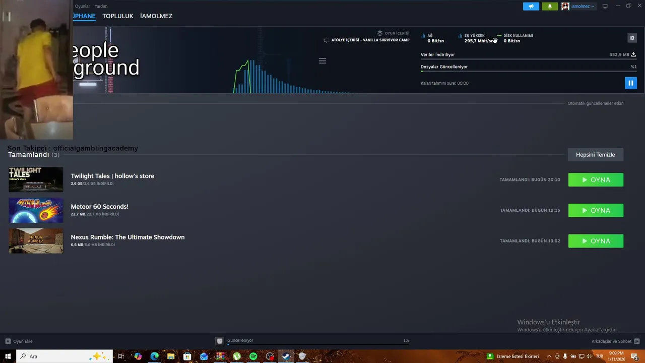Click the network tray icon
Screen dimensions: 645x363
(x=581, y=356)
